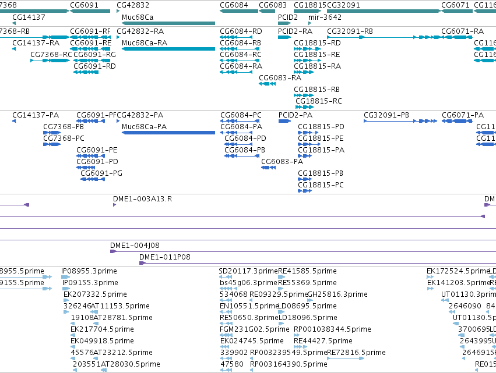Click transcript CG18815-RE
Screen dimensions: 496x373
(317, 55)
